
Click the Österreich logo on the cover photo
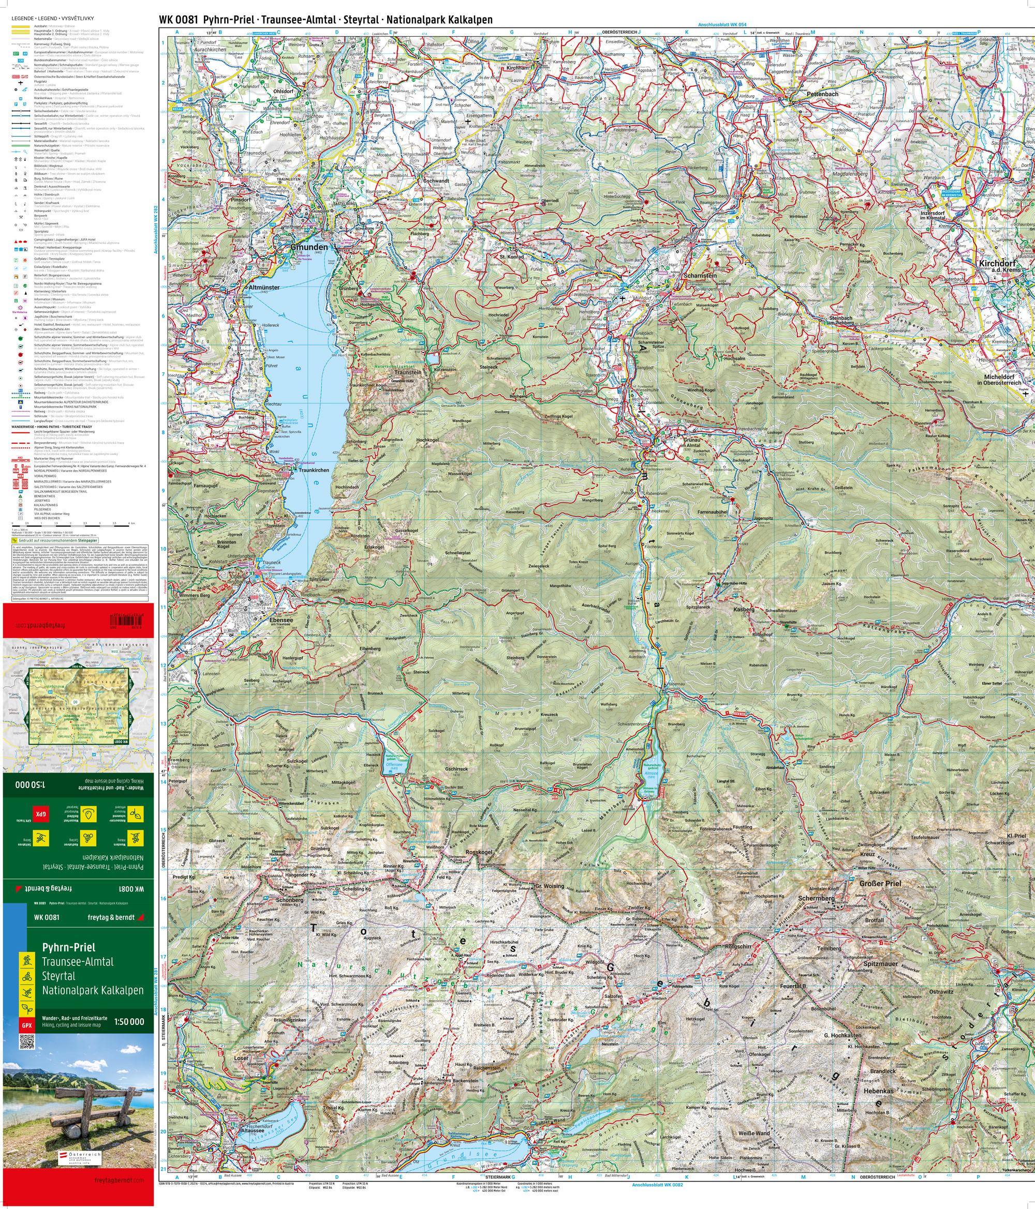(x=81, y=1157)
